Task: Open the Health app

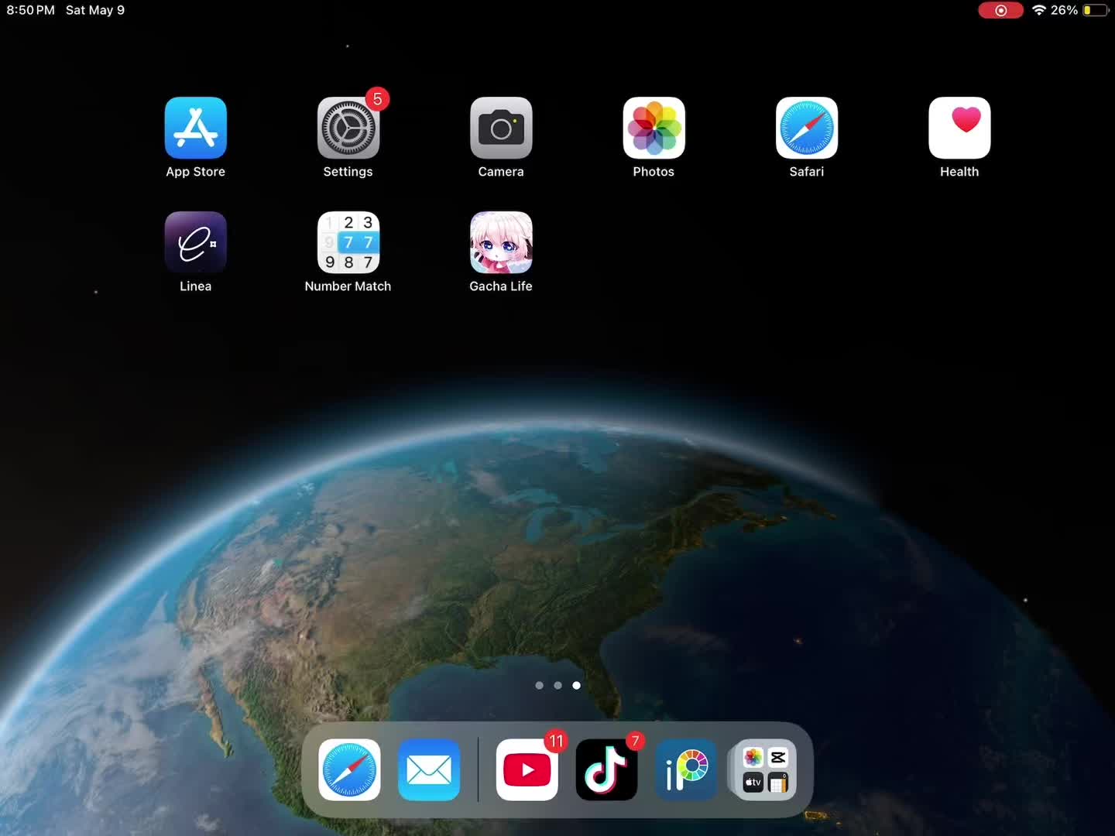Action: click(x=959, y=128)
